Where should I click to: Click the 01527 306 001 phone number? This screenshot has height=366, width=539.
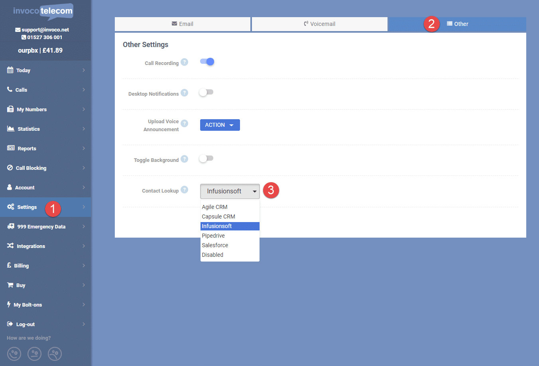[x=45, y=37]
